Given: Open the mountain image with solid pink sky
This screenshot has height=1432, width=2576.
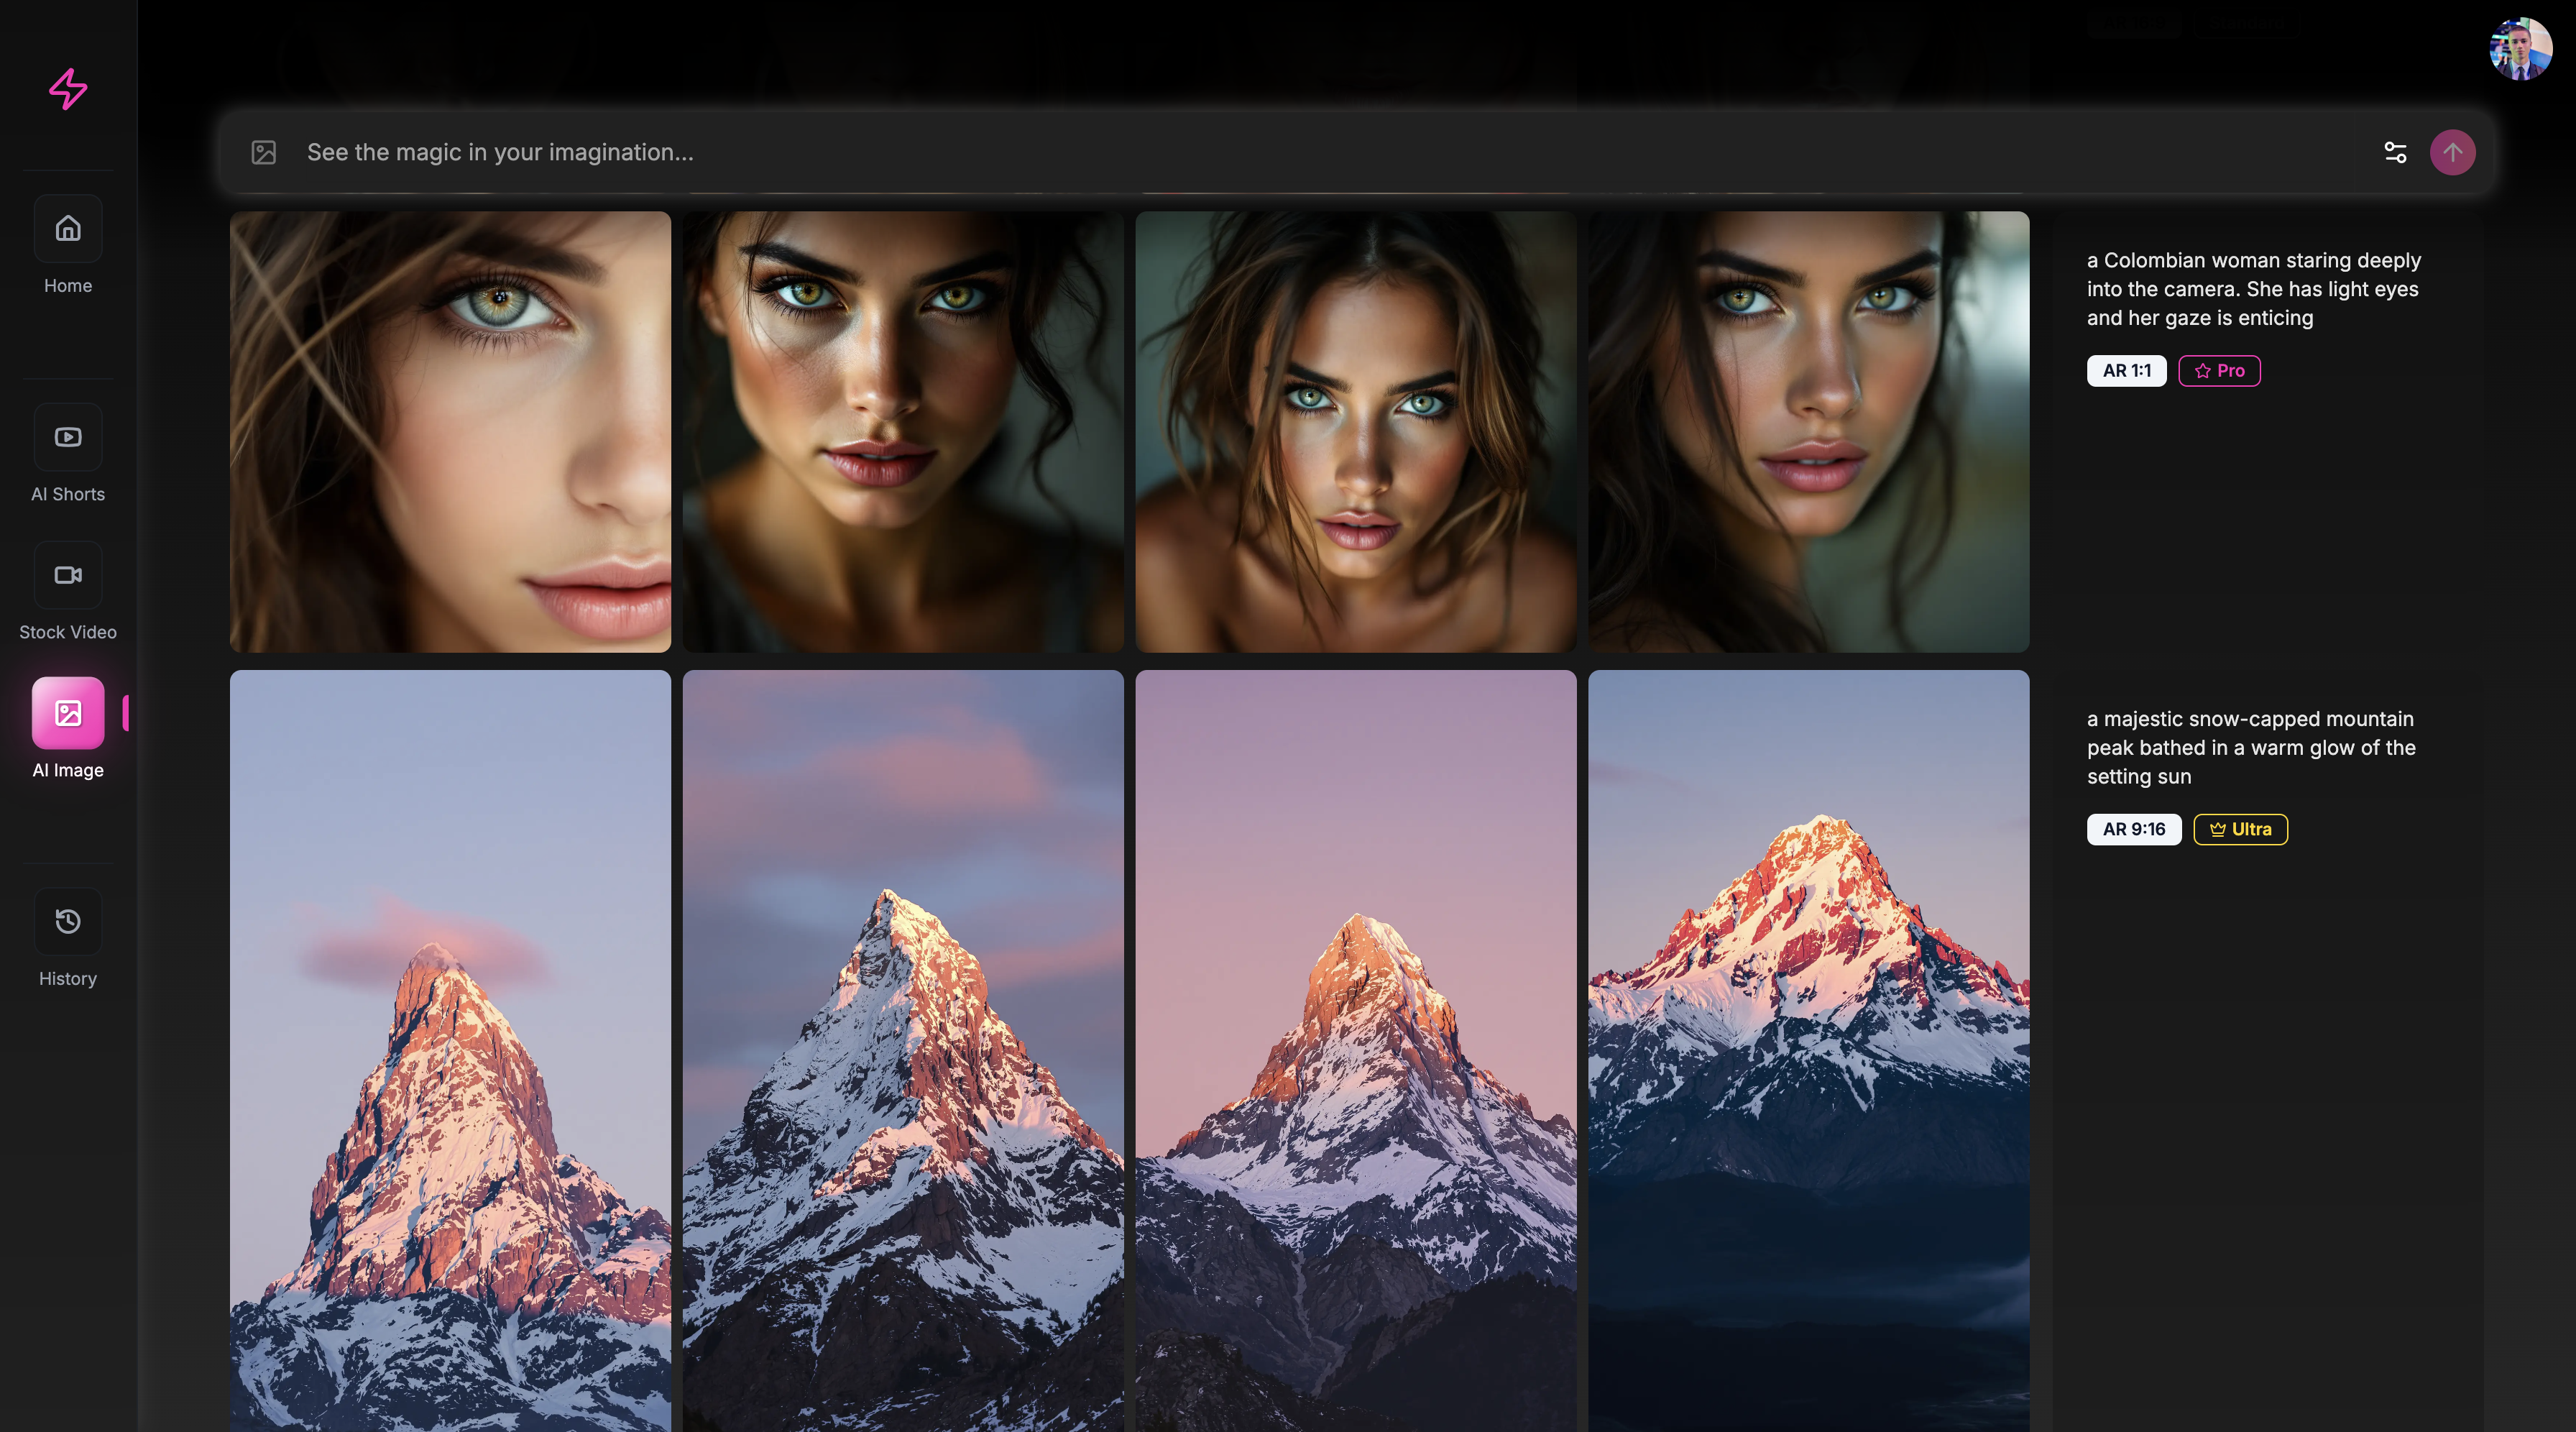Looking at the screenshot, I should (1355, 1050).
